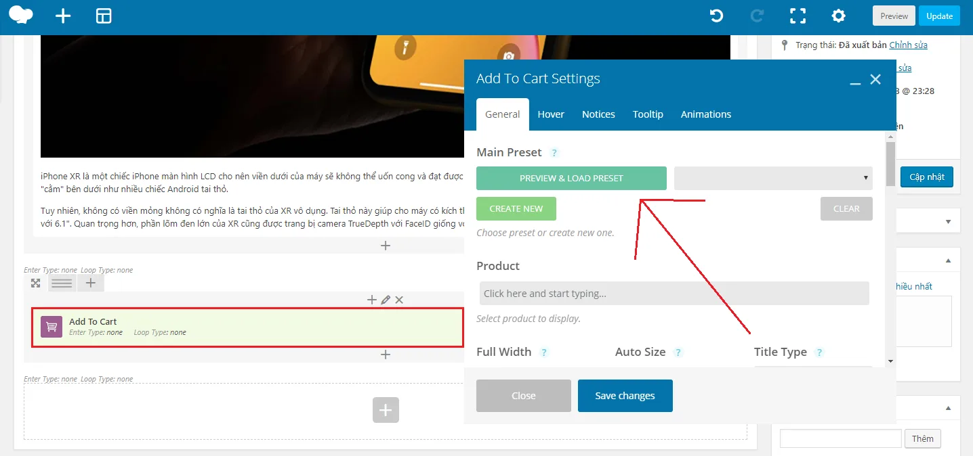Add a new element using the top plus icon
This screenshot has width=973, height=456.
[x=63, y=16]
